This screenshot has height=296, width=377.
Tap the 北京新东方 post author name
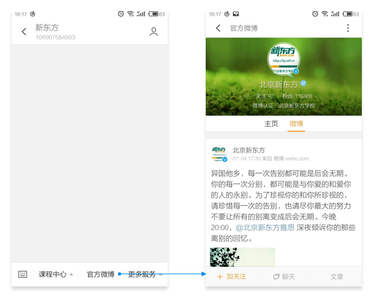(x=249, y=150)
